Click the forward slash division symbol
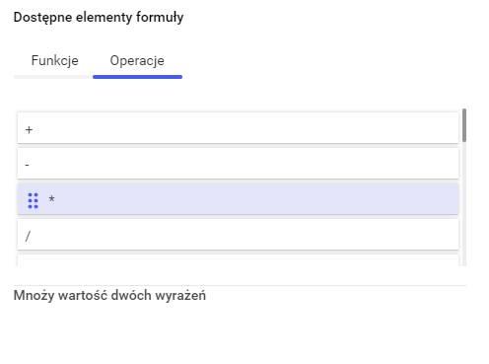 coord(28,236)
